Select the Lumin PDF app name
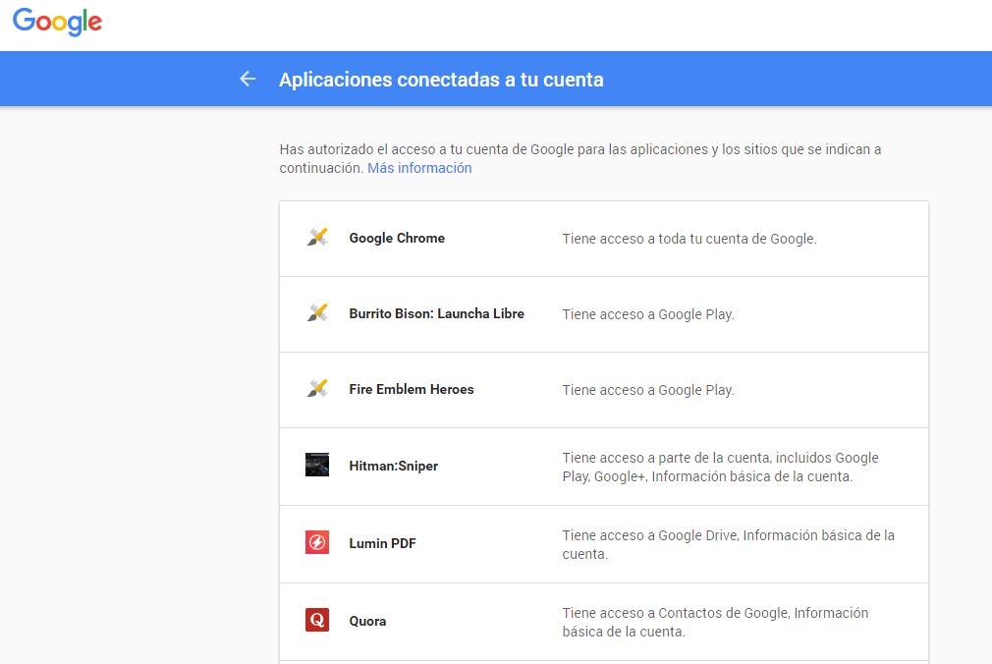Image resolution: width=992 pixels, height=664 pixels. tap(382, 543)
